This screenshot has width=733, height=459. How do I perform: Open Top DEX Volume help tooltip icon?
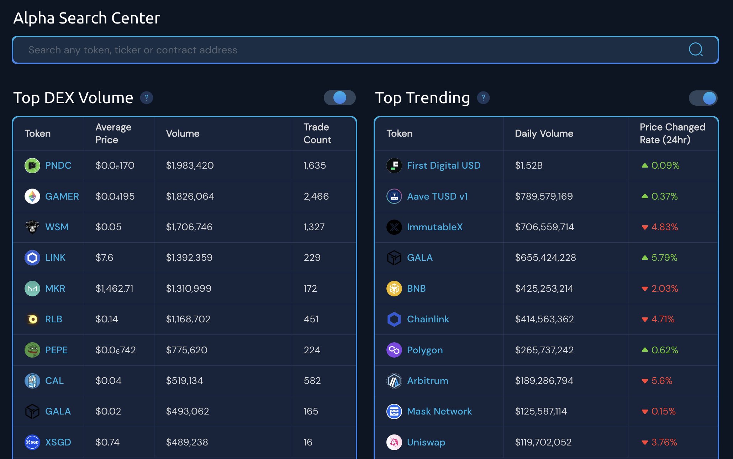(x=146, y=97)
